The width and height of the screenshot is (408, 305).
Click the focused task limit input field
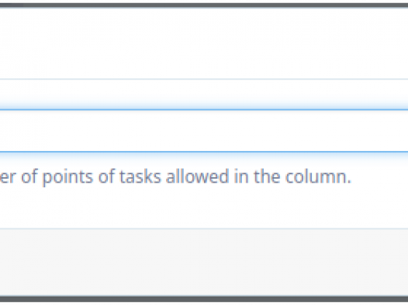204,131
